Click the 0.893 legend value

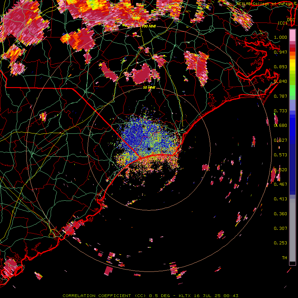click(x=280, y=67)
